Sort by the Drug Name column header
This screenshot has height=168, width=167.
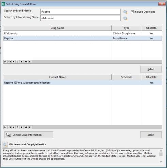(57, 28)
